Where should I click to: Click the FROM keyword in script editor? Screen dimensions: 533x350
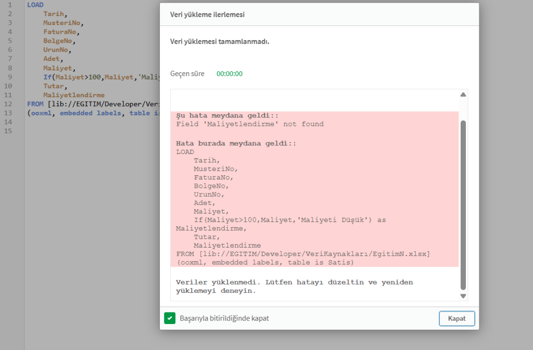(35, 104)
